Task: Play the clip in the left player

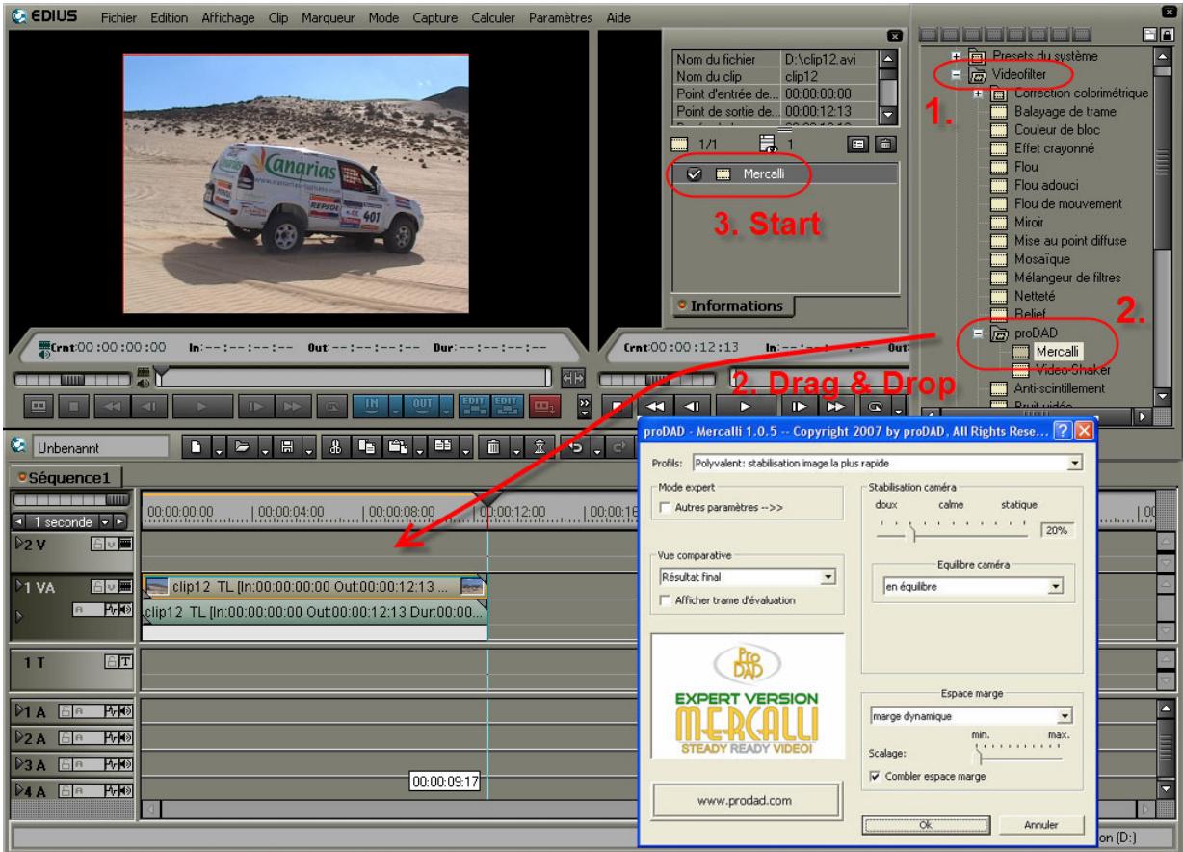Action: (202, 406)
